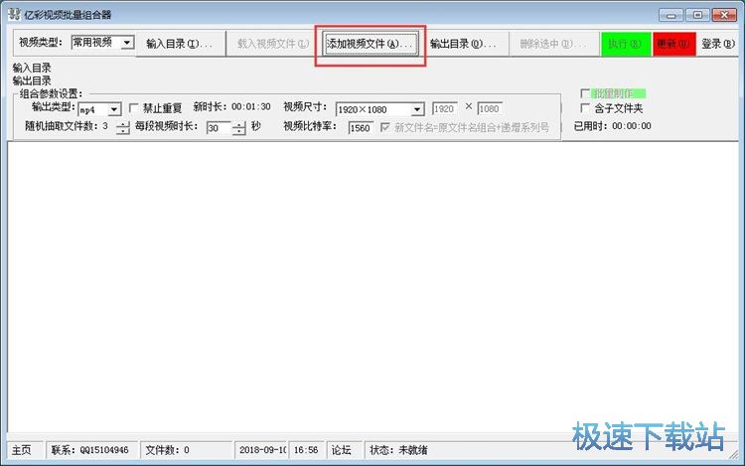Click the 联系: QQ15104946 status entry
The width and height of the screenshot is (745, 466).
pyautogui.click(x=90, y=450)
